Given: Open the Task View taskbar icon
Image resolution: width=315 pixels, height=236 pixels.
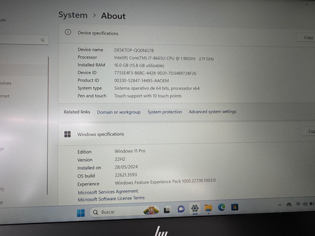Looking at the screenshot, I should [167, 210].
